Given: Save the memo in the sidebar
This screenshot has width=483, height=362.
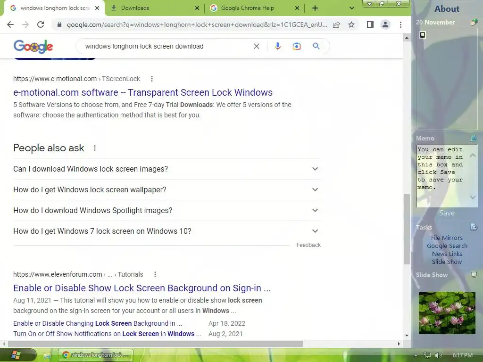Looking at the screenshot, I should (x=447, y=213).
